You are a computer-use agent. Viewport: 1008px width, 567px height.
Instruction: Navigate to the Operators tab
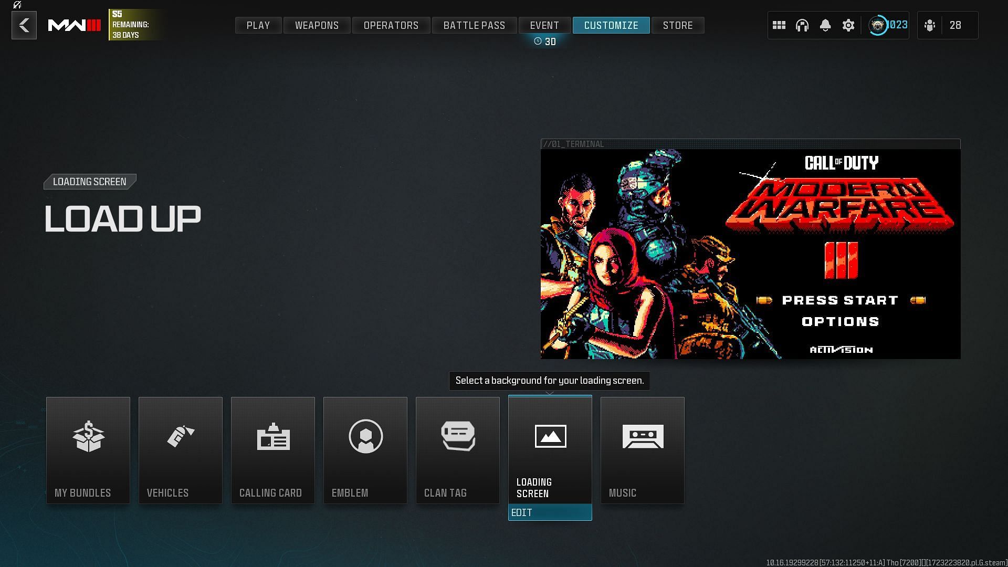pos(391,25)
